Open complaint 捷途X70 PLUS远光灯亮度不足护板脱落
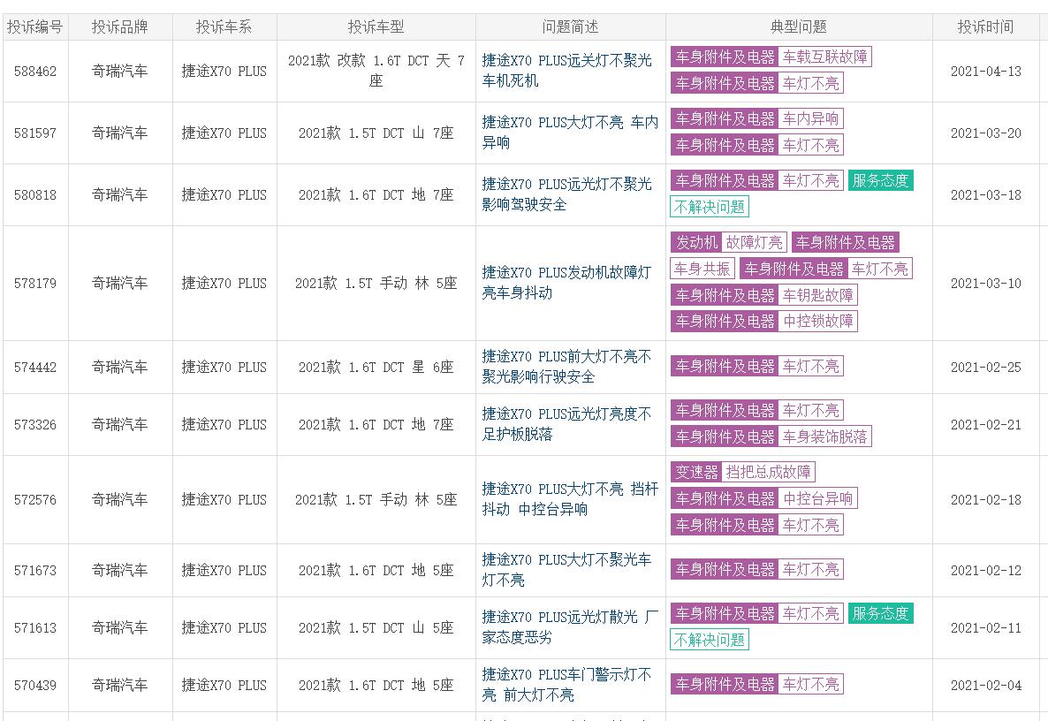This screenshot has width=1048, height=721. [x=566, y=424]
